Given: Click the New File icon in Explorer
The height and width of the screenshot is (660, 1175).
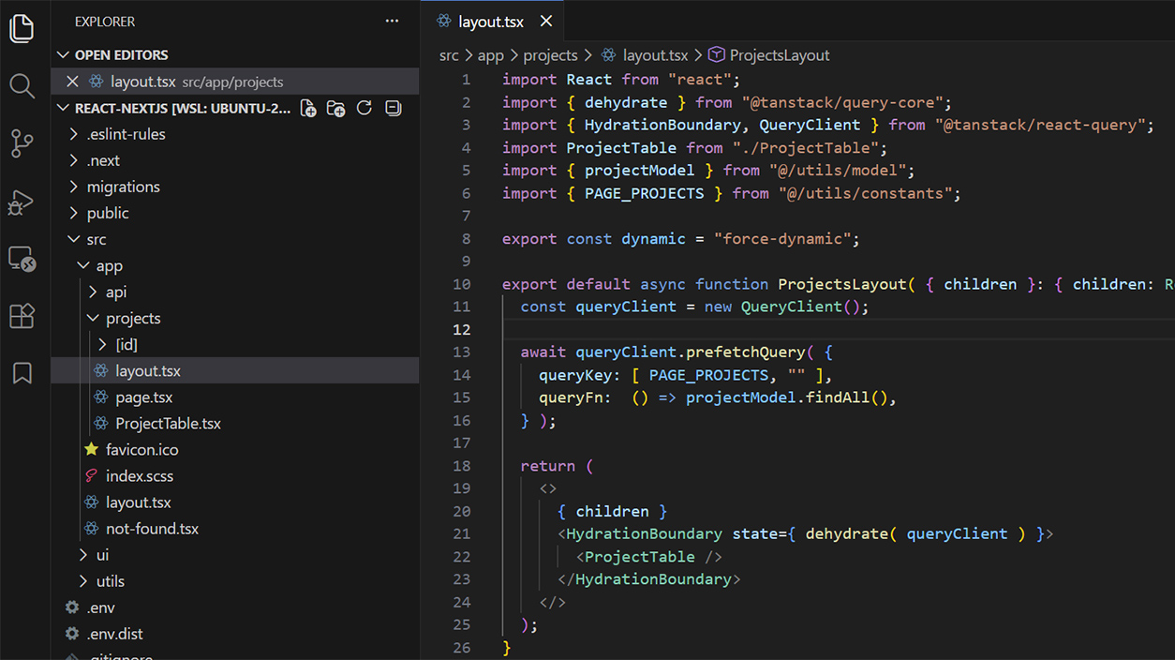Looking at the screenshot, I should pos(308,108).
